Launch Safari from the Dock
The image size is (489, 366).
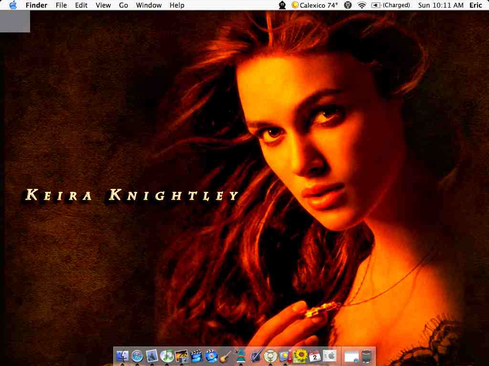(137, 356)
